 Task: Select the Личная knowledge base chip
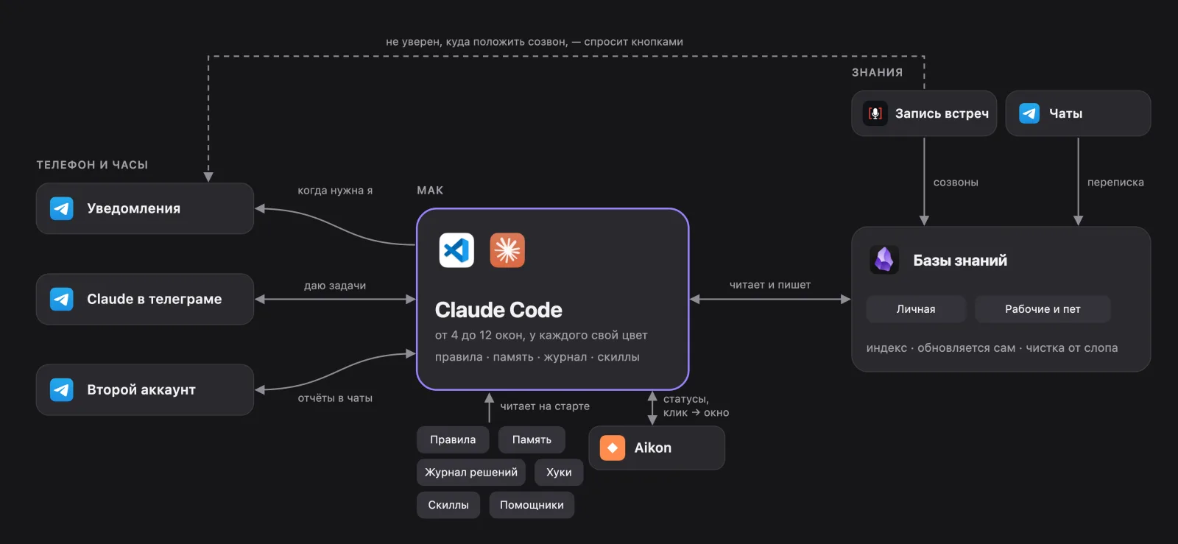pos(916,309)
